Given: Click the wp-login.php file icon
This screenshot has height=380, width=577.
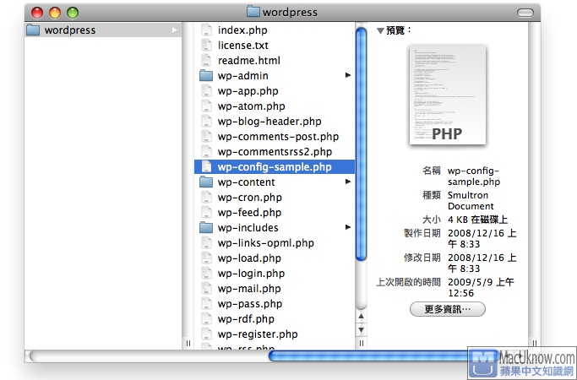Looking at the screenshot, I should point(205,274).
